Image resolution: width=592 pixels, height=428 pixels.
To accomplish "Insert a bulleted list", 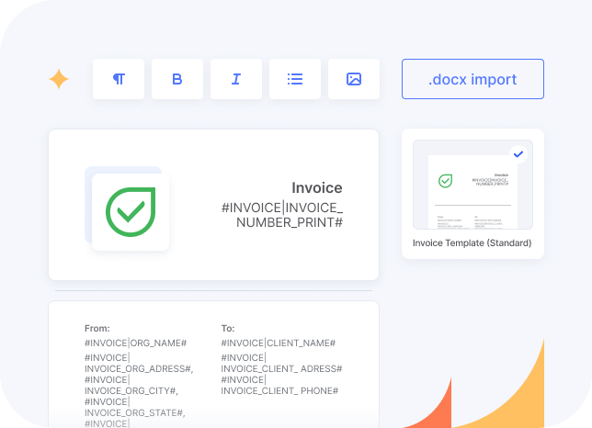I will point(295,79).
